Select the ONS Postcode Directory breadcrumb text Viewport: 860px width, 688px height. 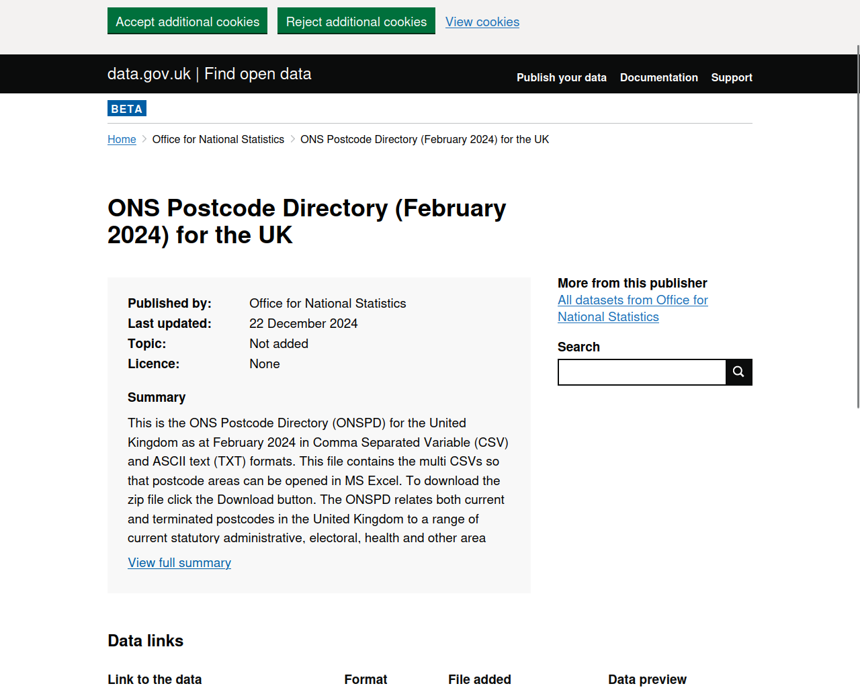click(425, 139)
